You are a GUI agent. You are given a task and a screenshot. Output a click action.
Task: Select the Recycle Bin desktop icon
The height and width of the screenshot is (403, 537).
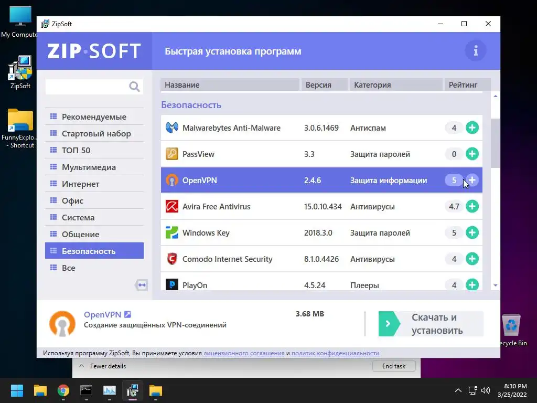pyautogui.click(x=512, y=330)
